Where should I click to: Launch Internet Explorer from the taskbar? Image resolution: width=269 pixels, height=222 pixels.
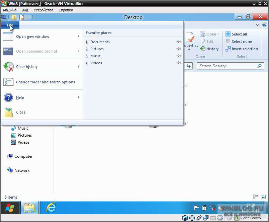51,208
